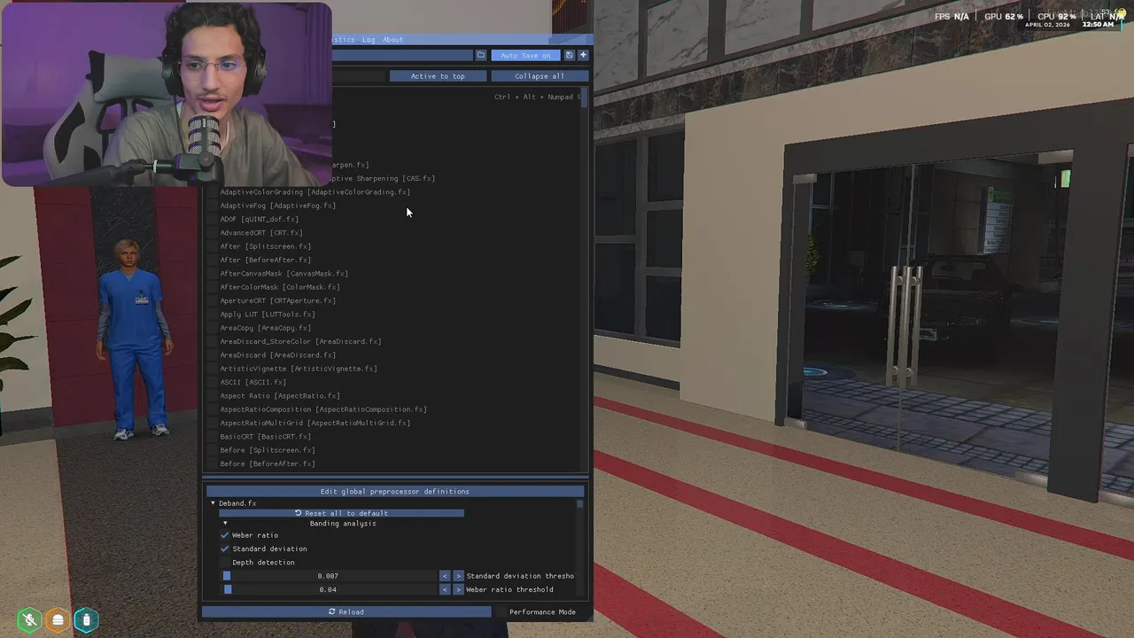1134x638 pixels.
Task: Enable AdvancedCRT effect checkbox
Action: [212, 233]
